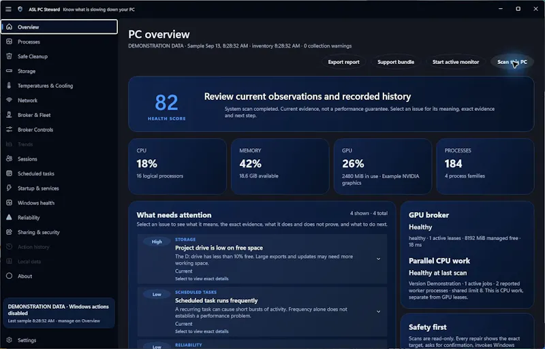Click the Low badge on Scheduled Tasks issue
545x349 pixels.
157,294
